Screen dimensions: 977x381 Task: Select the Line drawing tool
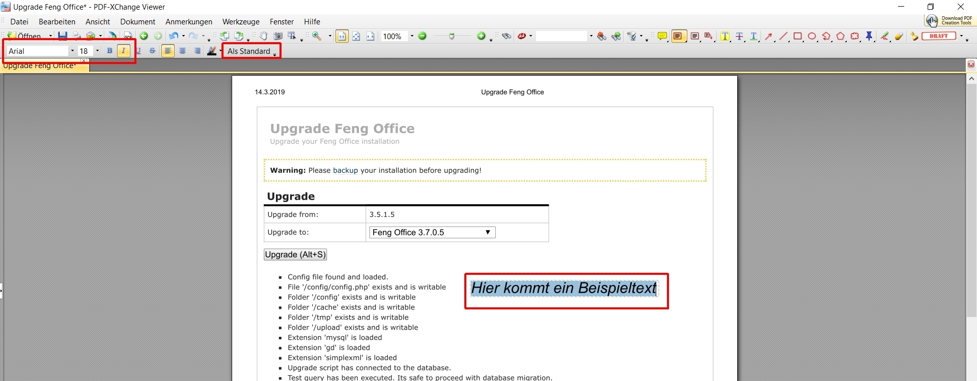(x=783, y=36)
